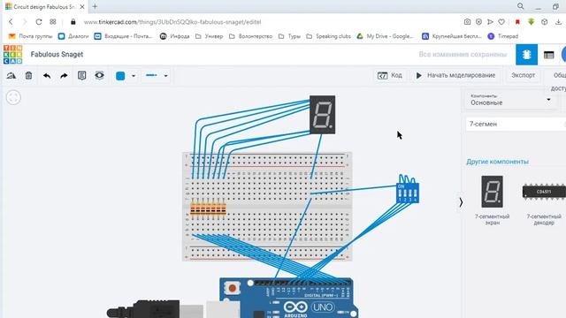Click the heart bookmark icon
The height and width of the screenshot is (318, 566).
coord(501,22)
